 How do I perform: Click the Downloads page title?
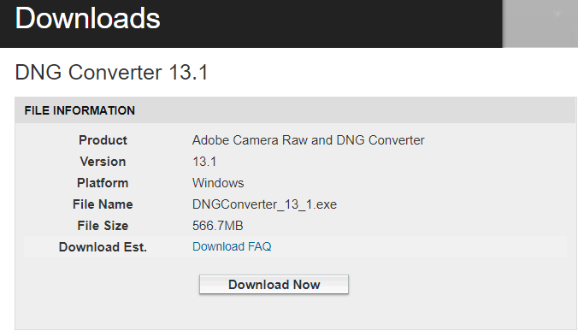coord(88,19)
